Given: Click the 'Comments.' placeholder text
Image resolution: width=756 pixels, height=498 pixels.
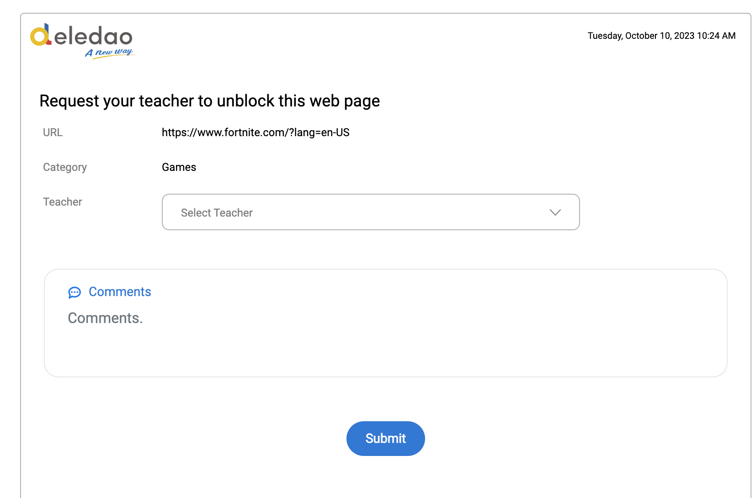Looking at the screenshot, I should point(105,318).
